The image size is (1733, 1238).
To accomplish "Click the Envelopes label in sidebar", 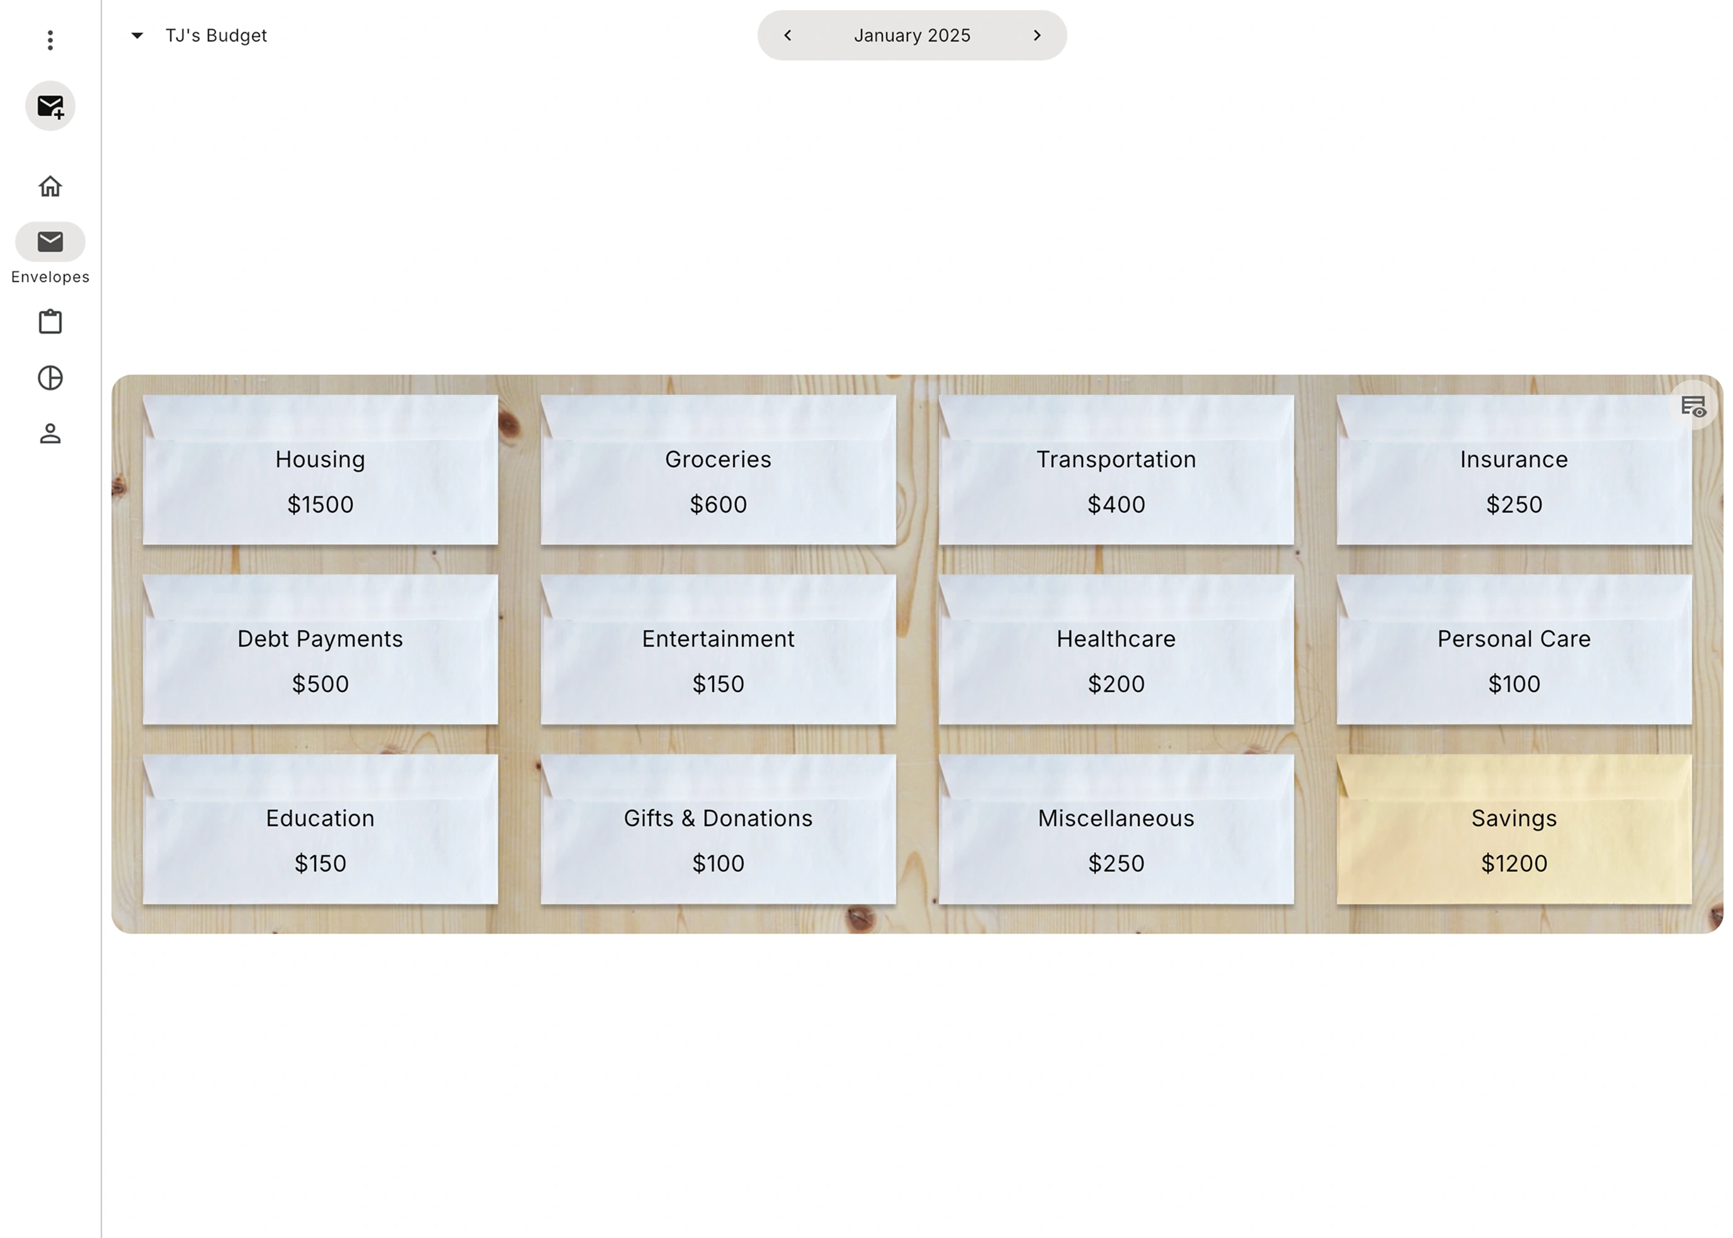I will click(50, 276).
